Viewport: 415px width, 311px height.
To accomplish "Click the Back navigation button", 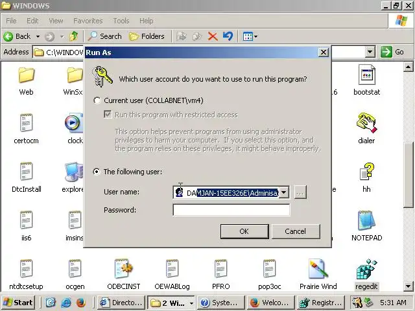I will point(18,36).
